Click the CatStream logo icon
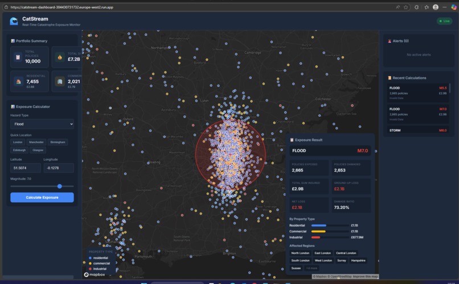 click(14, 21)
